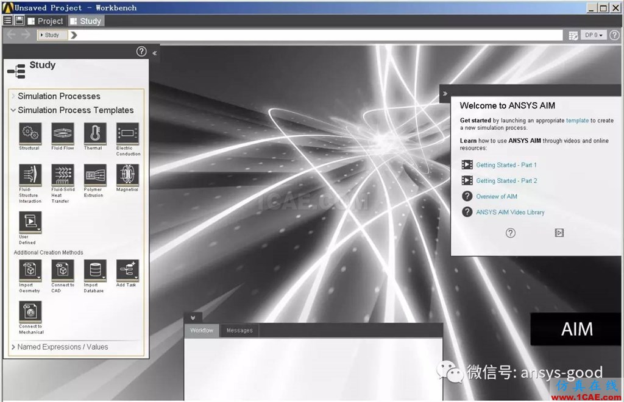
Task: Open help icon in Study panel header
Action: (x=141, y=51)
